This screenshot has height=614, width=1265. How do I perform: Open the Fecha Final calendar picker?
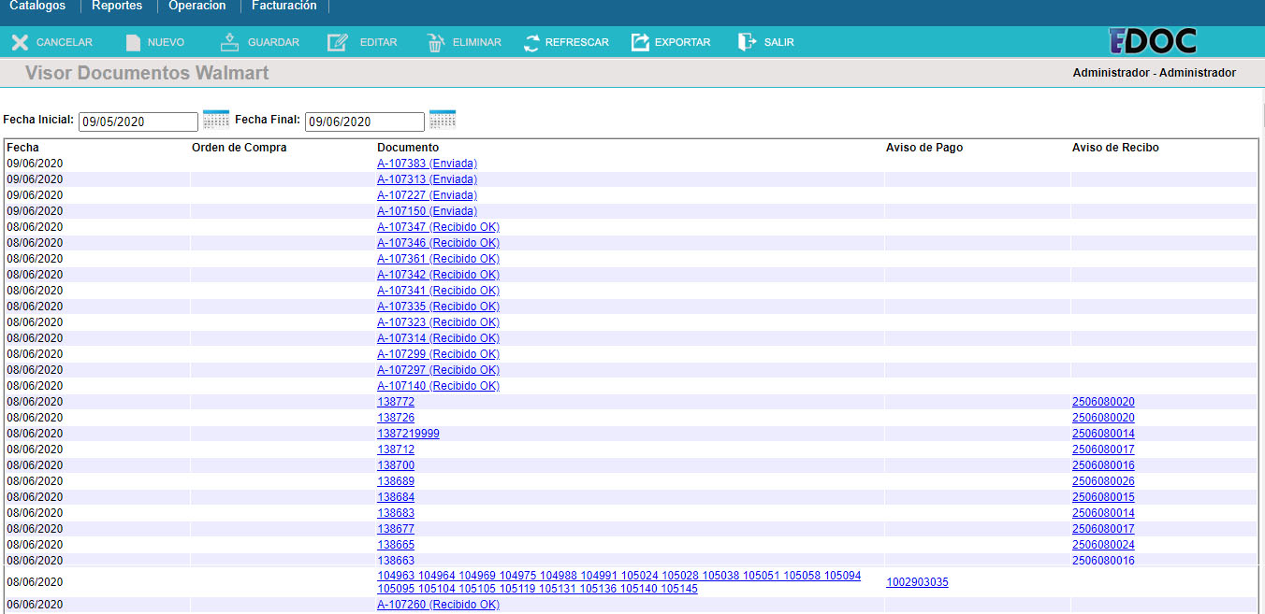point(443,120)
